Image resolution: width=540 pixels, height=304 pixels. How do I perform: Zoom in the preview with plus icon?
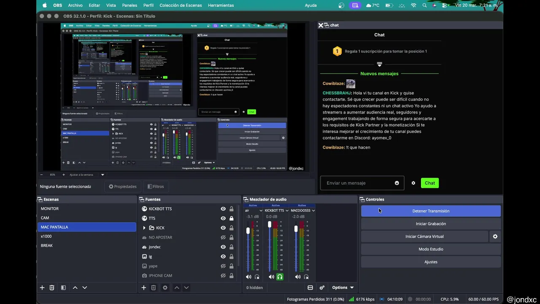point(64,174)
